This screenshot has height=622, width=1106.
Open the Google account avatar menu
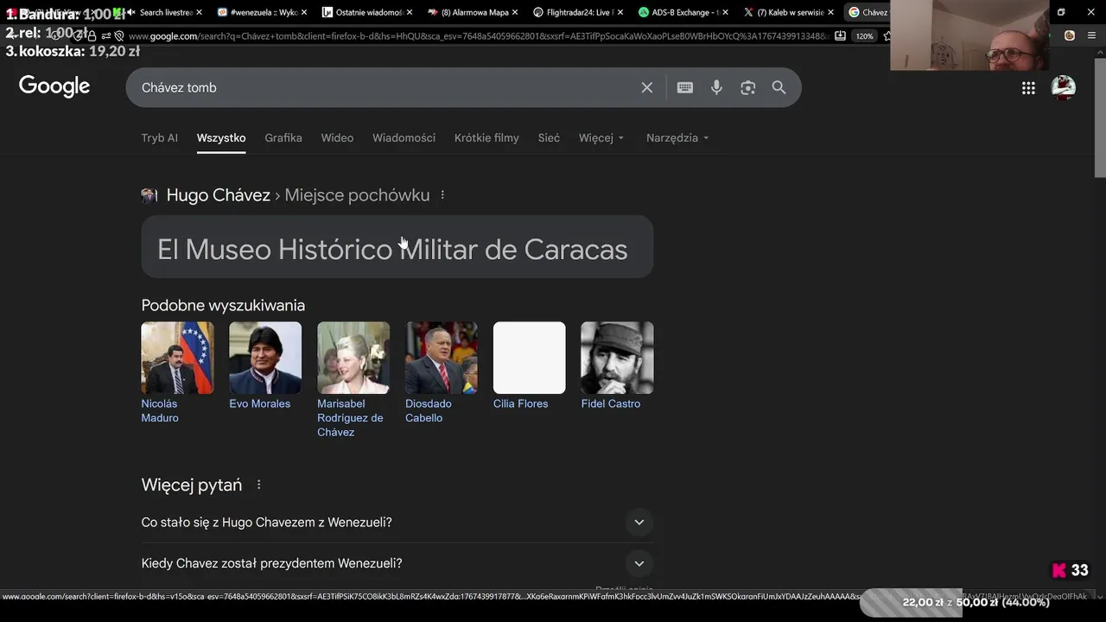click(x=1064, y=87)
